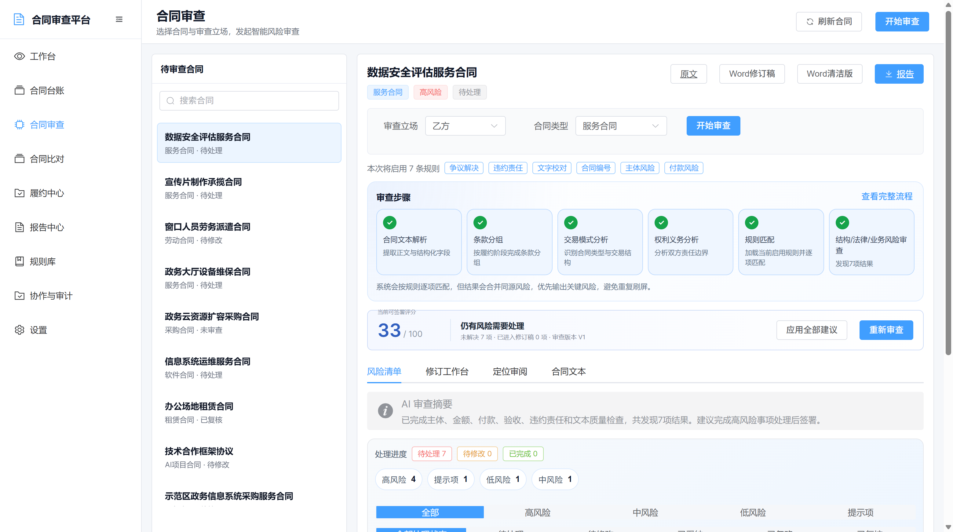Click the ledger icon beside 合同台账
The height and width of the screenshot is (532, 953).
coord(19,90)
